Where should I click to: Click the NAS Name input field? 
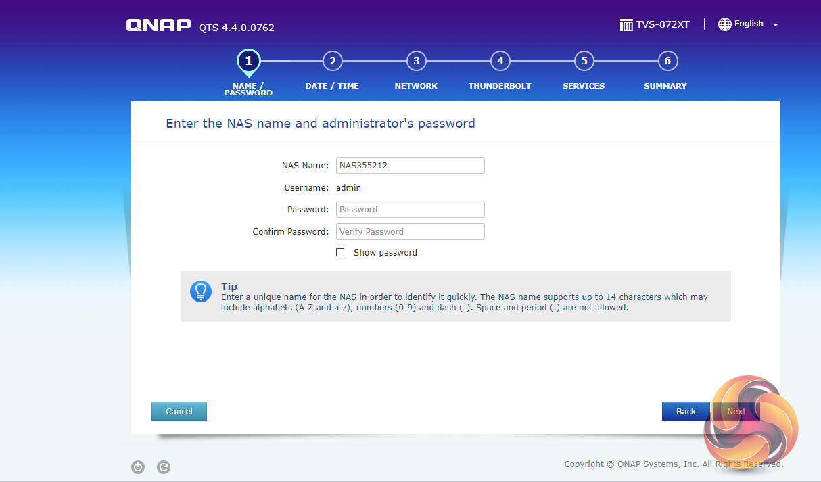pos(410,165)
